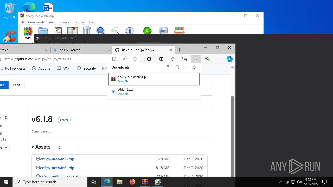
Task: Click WinRAR Test archive icon
Action: coord(58,30)
